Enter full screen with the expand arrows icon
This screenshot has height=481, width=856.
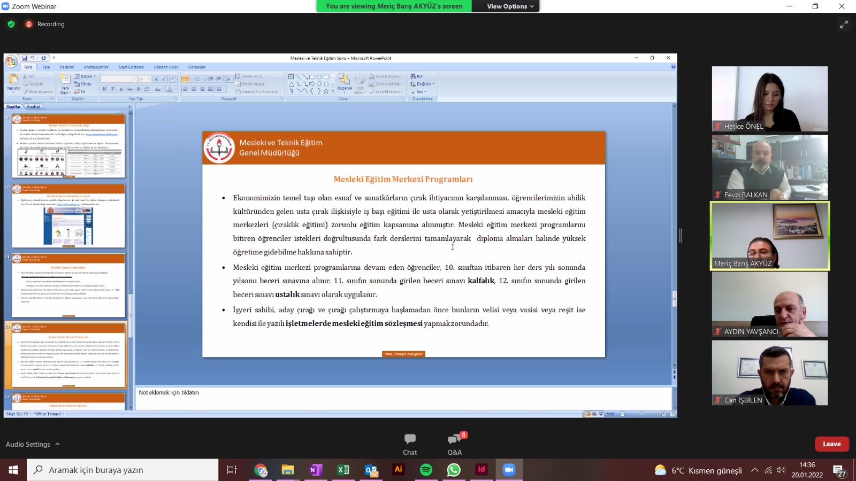point(844,25)
